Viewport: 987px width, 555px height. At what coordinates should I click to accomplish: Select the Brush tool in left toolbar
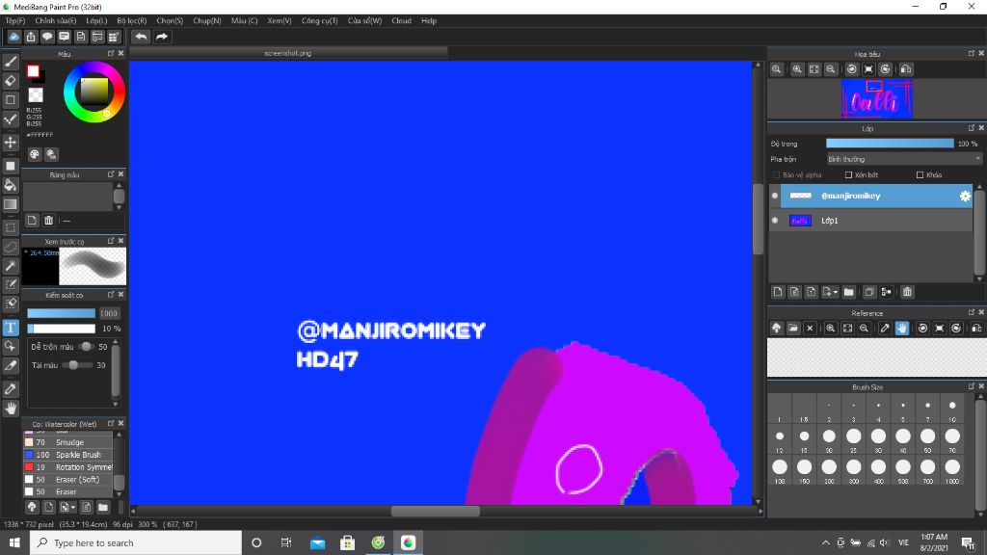point(11,62)
